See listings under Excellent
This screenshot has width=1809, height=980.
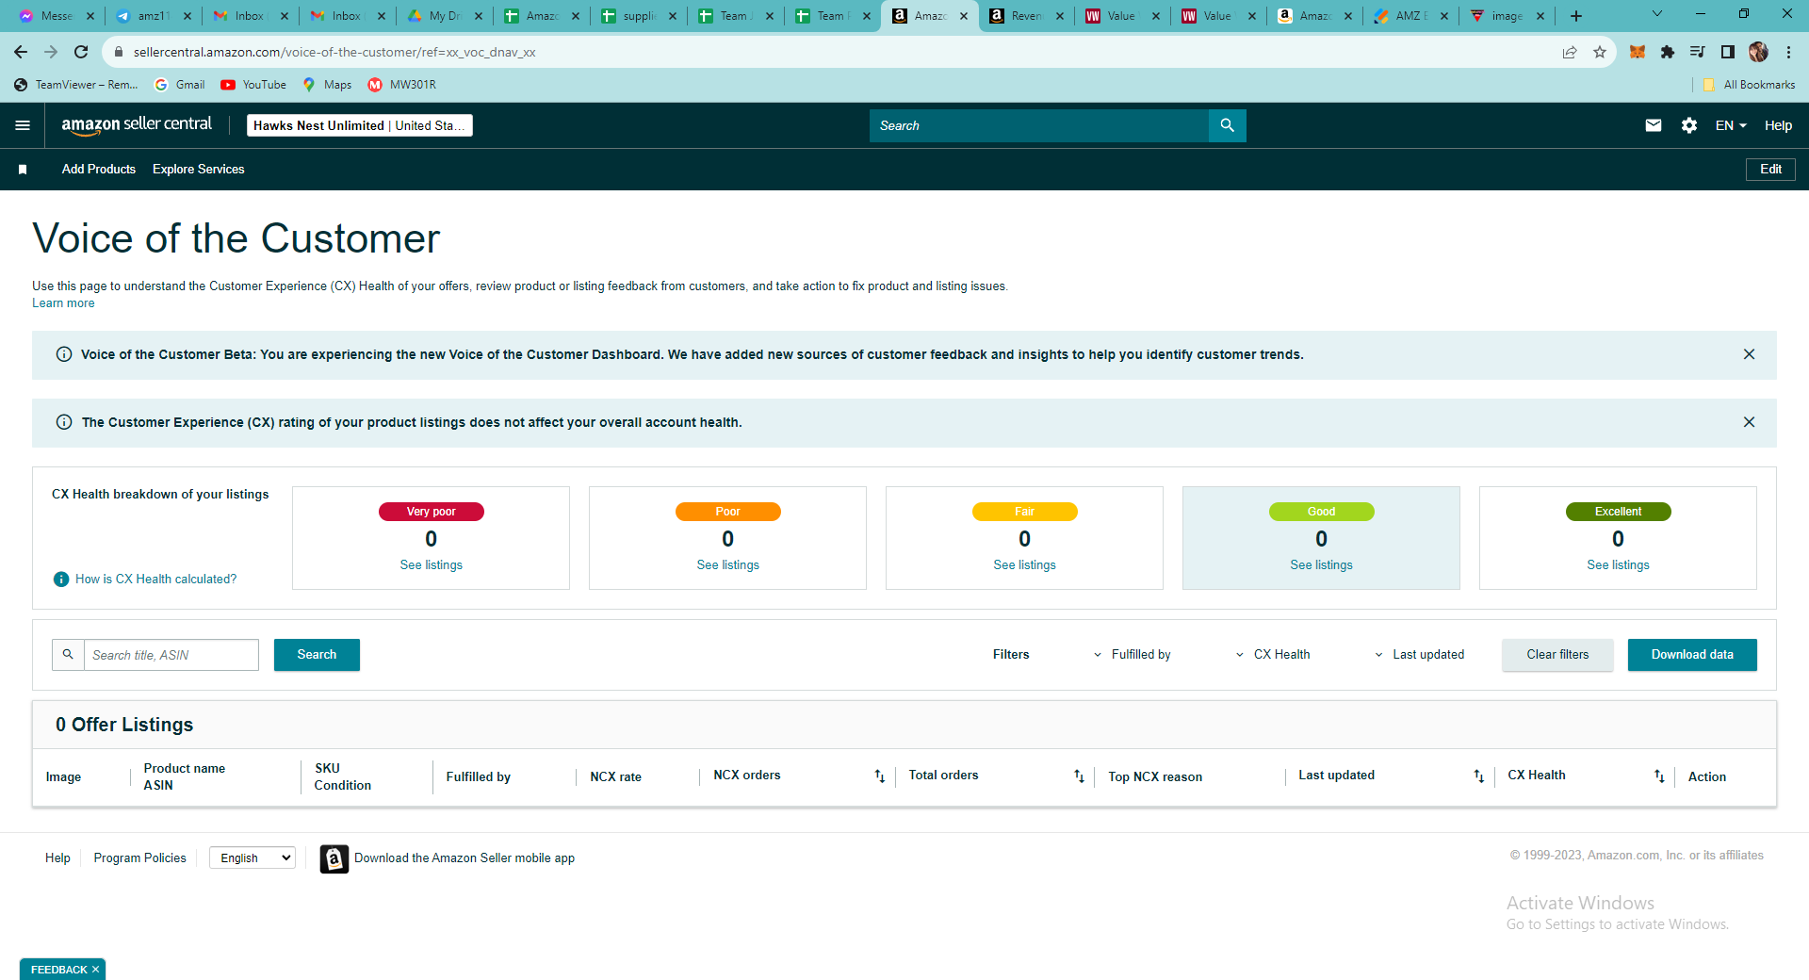click(x=1619, y=565)
